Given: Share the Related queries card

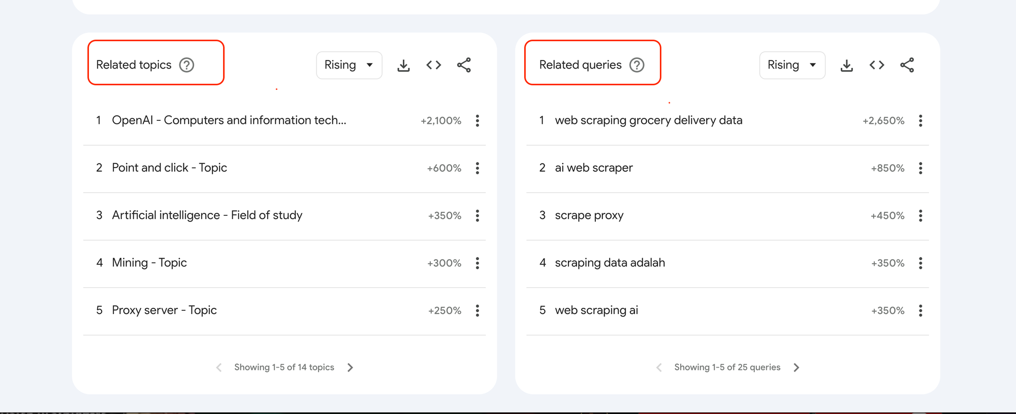Looking at the screenshot, I should (907, 65).
